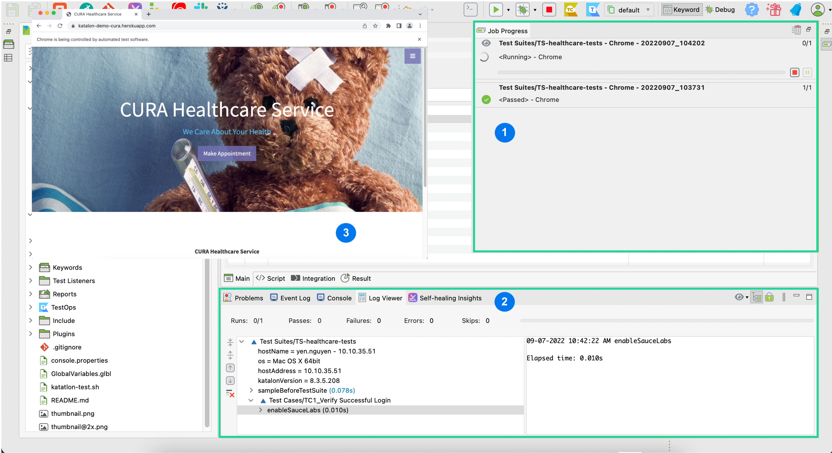Image resolution: width=832 pixels, height=453 pixels.
Task: Collapse TC1_Verify Successful Login node
Action: [250, 400]
